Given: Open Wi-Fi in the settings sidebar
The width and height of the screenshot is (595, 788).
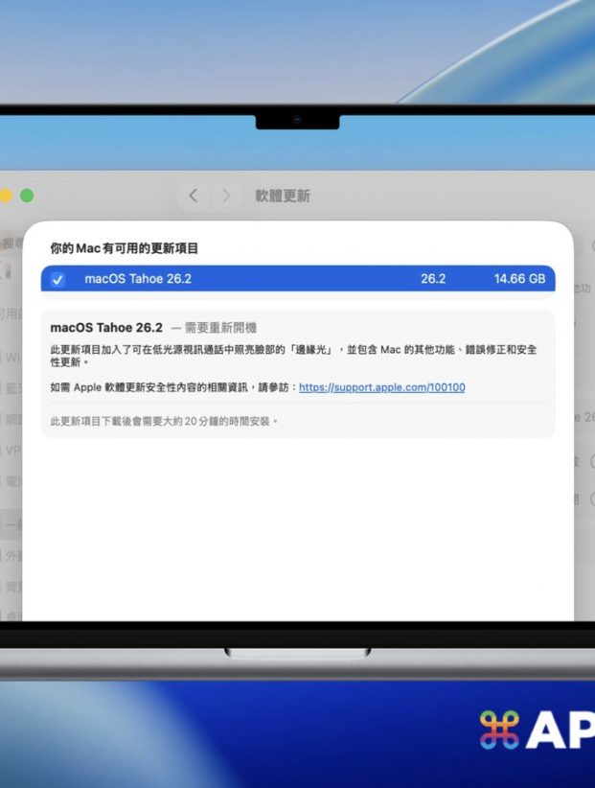Looking at the screenshot, I should pos(11,358).
